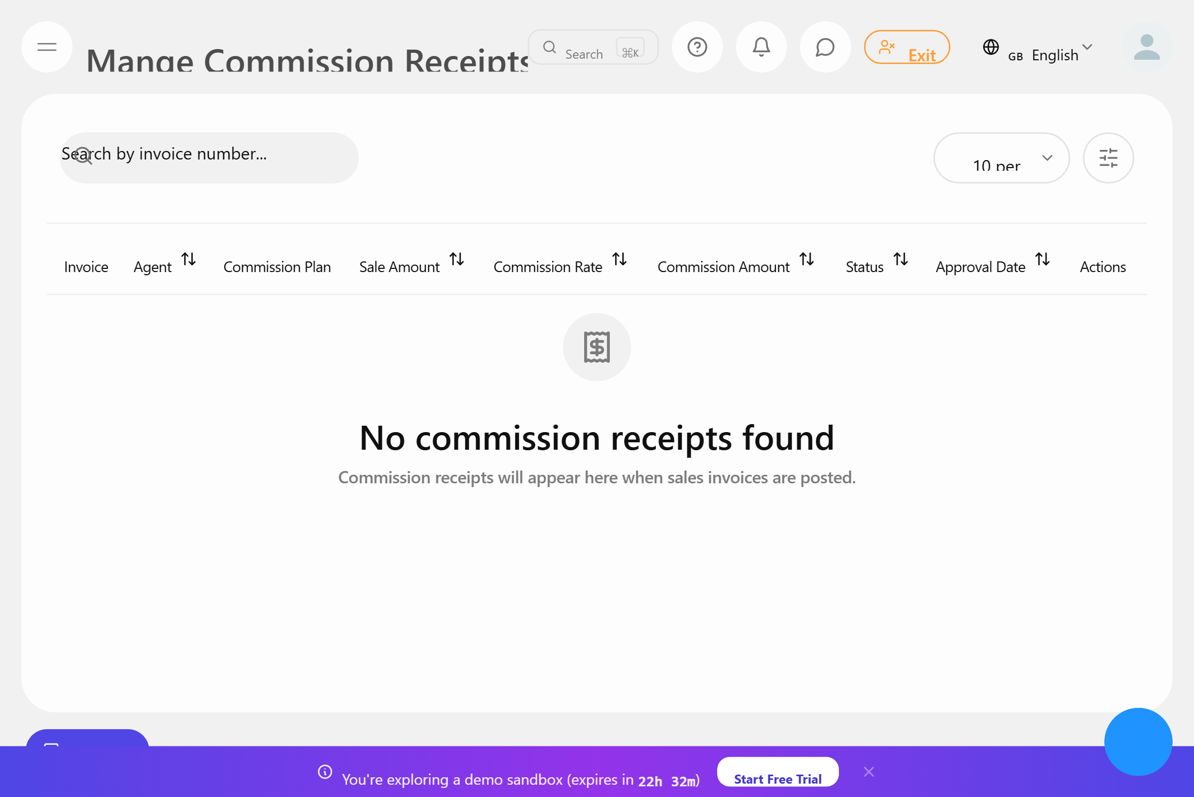Click the Exit demo button
The height and width of the screenshot is (797, 1194).
[907, 47]
